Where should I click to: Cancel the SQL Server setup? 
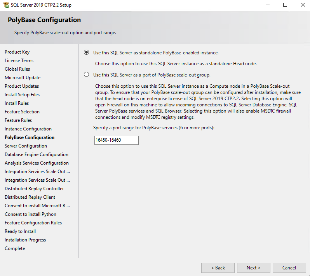[289, 268]
